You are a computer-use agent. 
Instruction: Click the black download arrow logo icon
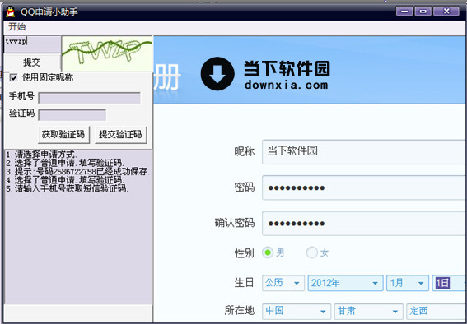tap(217, 73)
